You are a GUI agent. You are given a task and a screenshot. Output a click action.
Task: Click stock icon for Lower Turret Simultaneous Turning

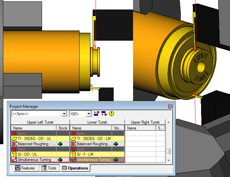pos(116,160)
